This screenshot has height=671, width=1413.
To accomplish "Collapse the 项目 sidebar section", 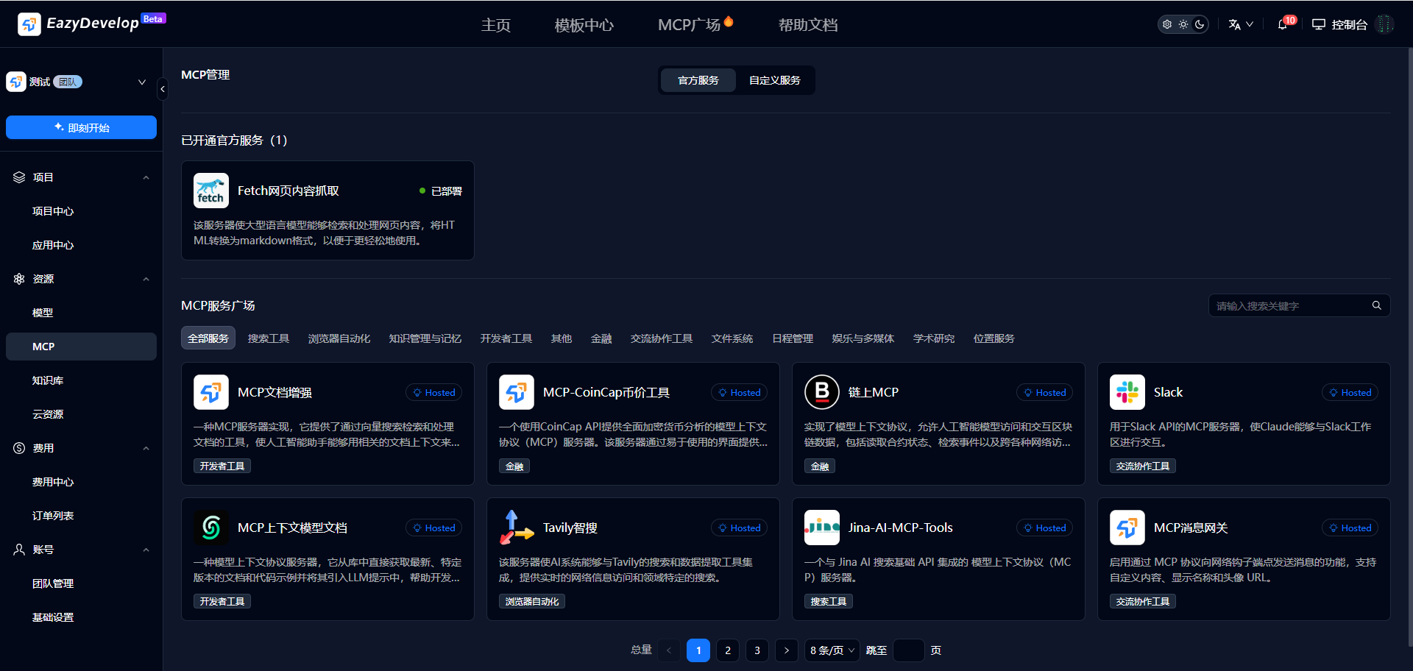I will (x=146, y=177).
